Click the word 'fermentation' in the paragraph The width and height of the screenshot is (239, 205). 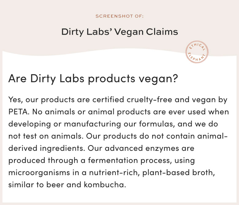(113, 161)
